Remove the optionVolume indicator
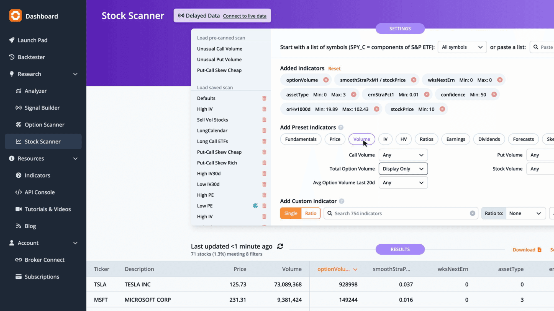554x311 pixels. tap(326, 80)
